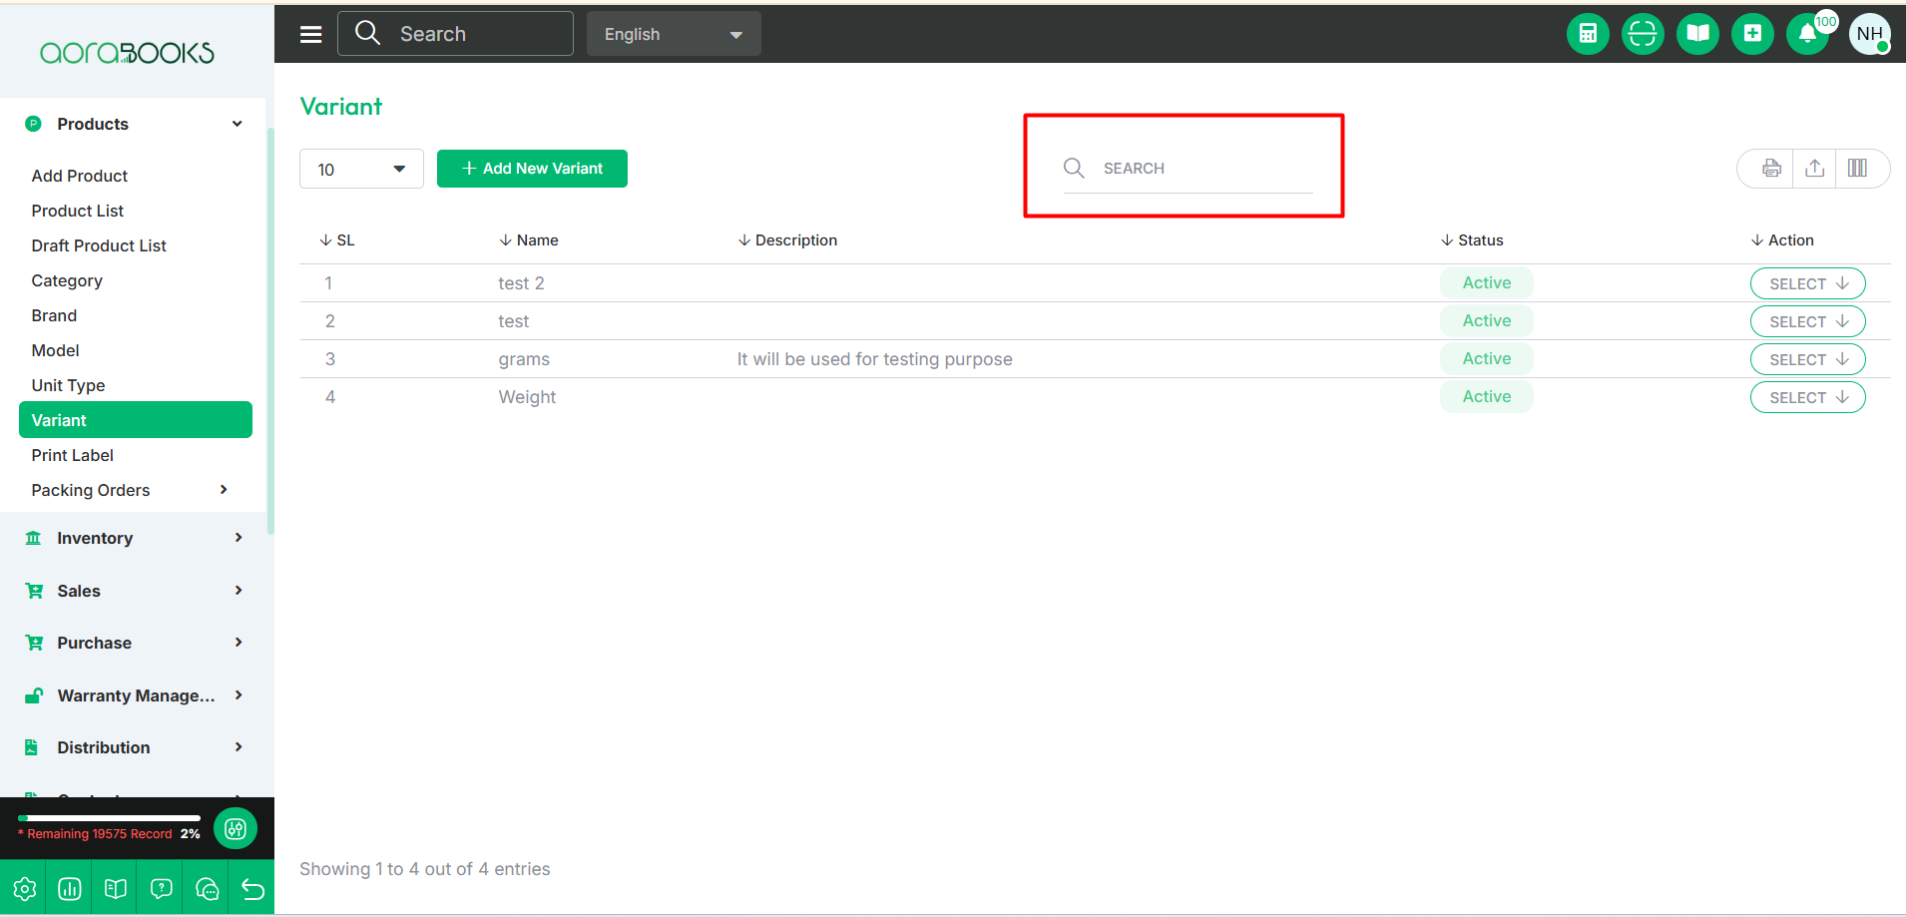Open notifications bell with 100 badge
The width and height of the screenshot is (1906, 917).
point(1808,34)
